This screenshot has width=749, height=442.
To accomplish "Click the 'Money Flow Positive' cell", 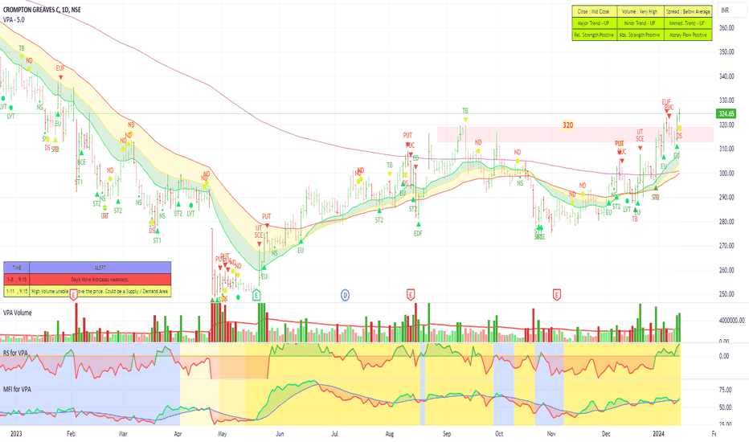I will pos(689,35).
